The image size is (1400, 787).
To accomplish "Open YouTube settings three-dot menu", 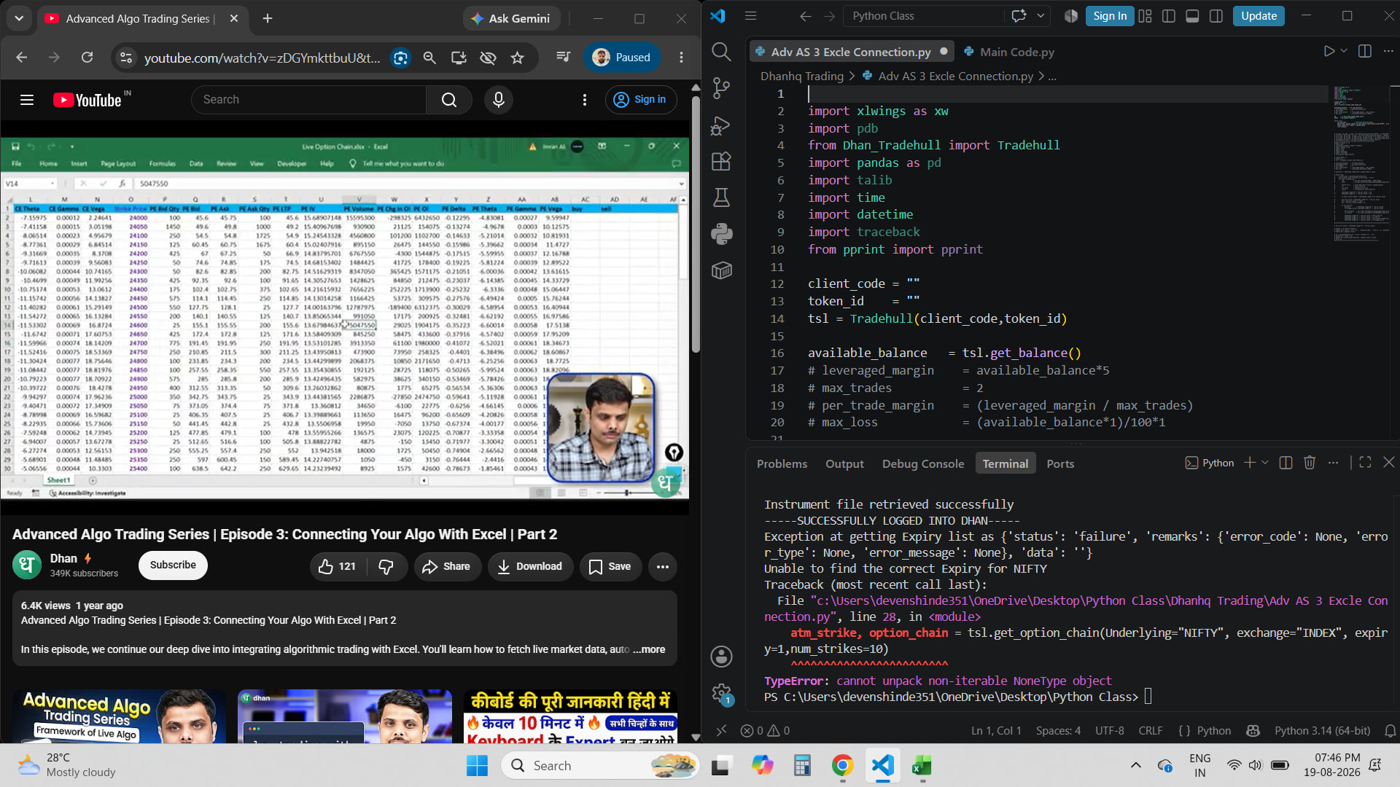I will coord(584,100).
